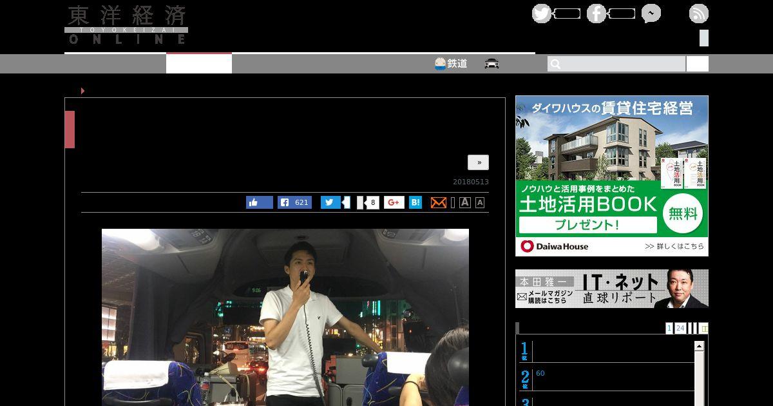Screen dimensions: 773x406
Task: Bookmark with the Hatena B! button
Action: pyautogui.click(x=415, y=202)
